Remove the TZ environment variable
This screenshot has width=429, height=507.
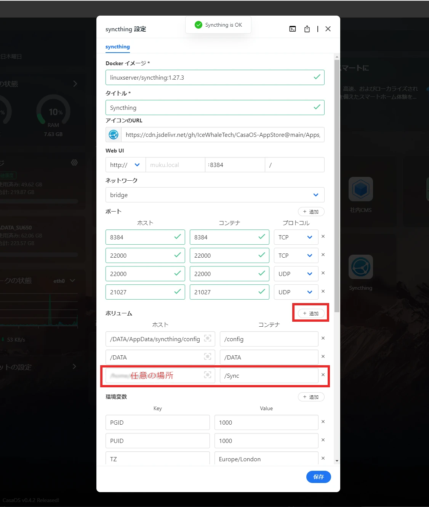pyautogui.click(x=323, y=458)
